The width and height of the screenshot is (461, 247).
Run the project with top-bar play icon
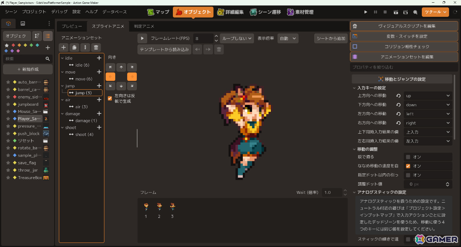tap(366, 12)
